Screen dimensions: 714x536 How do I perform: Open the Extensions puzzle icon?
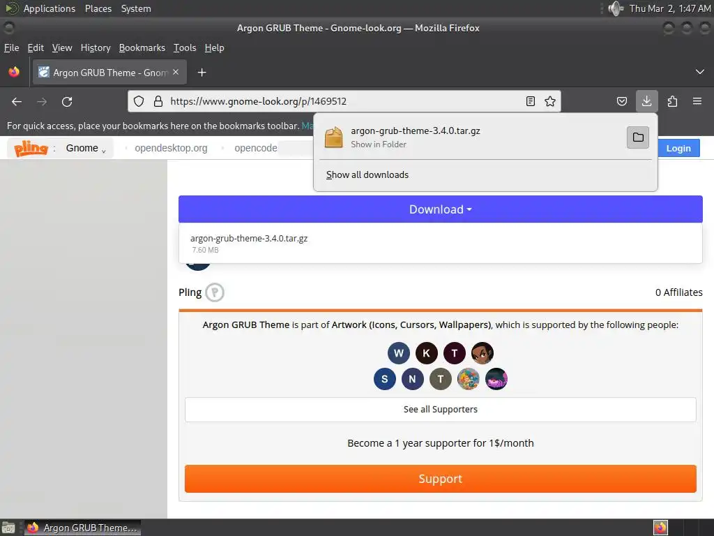point(672,101)
